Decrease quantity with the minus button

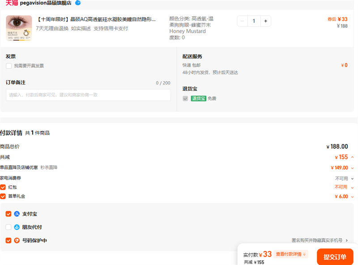click(x=243, y=21)
